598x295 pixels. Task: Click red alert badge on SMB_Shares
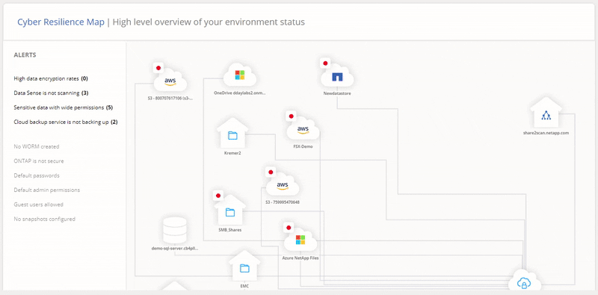[218, 196]
